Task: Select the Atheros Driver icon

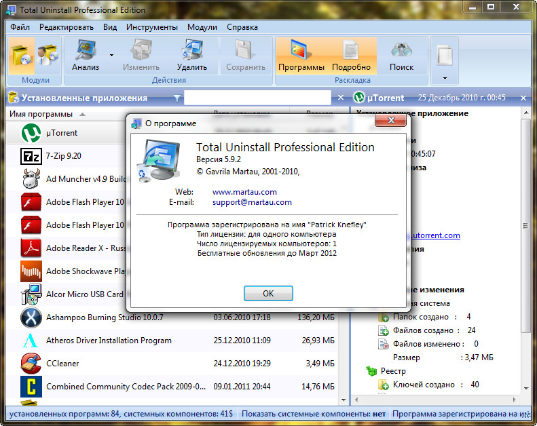Action: point(30,341)
